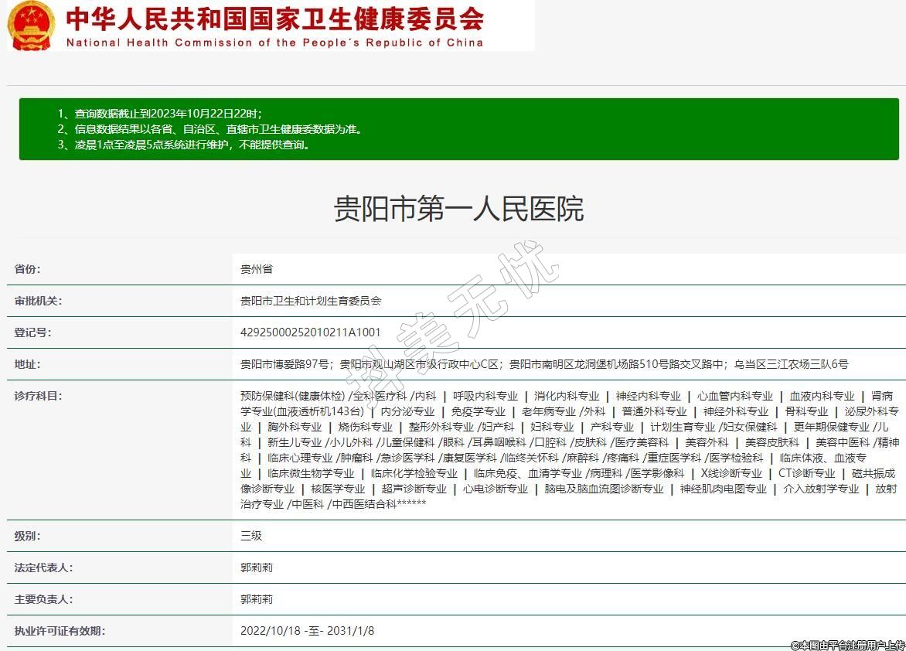The width and height of the screenshot is (906, 651).
Task: Click the license validity dates 2022/10/18 to 2031/1/8
Action: coord(308,631)
